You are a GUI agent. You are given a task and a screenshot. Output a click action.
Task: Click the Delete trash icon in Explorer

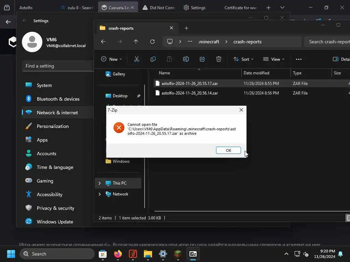219,59
